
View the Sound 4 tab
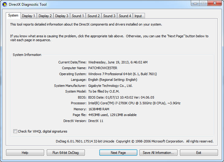pos(125,16)
